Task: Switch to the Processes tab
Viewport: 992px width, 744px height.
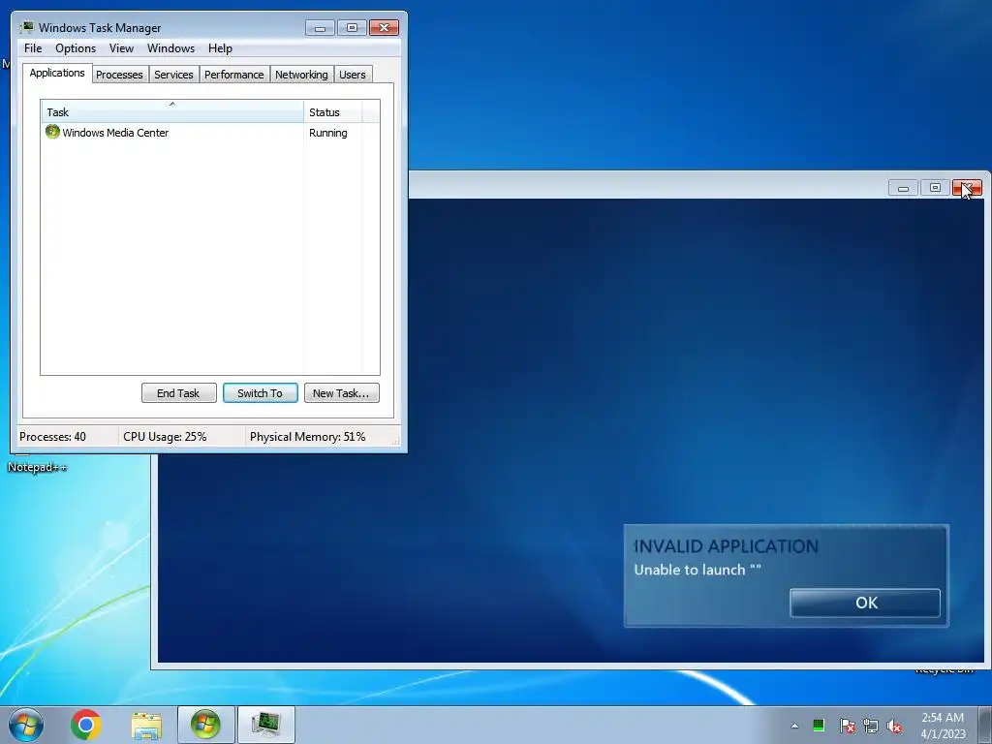Action: [119, 75]
